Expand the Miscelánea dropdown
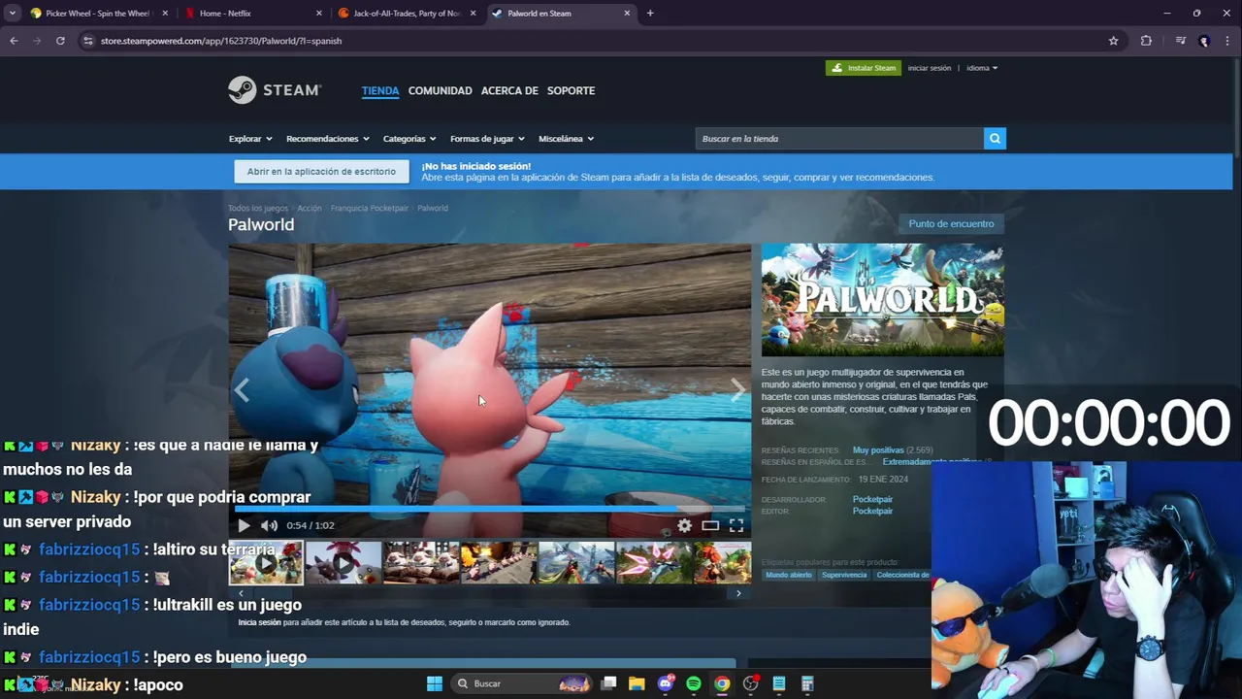The image size is (1242, 699). click(x=566, y=139)
